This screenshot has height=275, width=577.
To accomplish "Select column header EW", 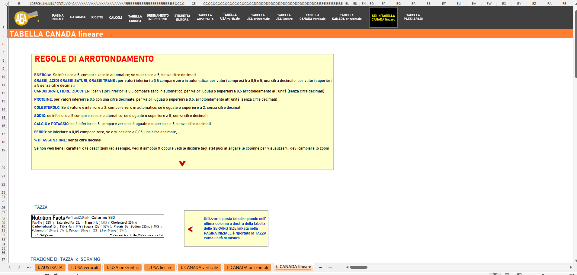I will [x=489, y=4].
